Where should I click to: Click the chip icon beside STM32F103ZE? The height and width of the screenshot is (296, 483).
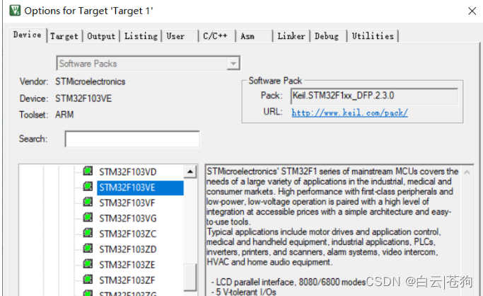(88, 263)
